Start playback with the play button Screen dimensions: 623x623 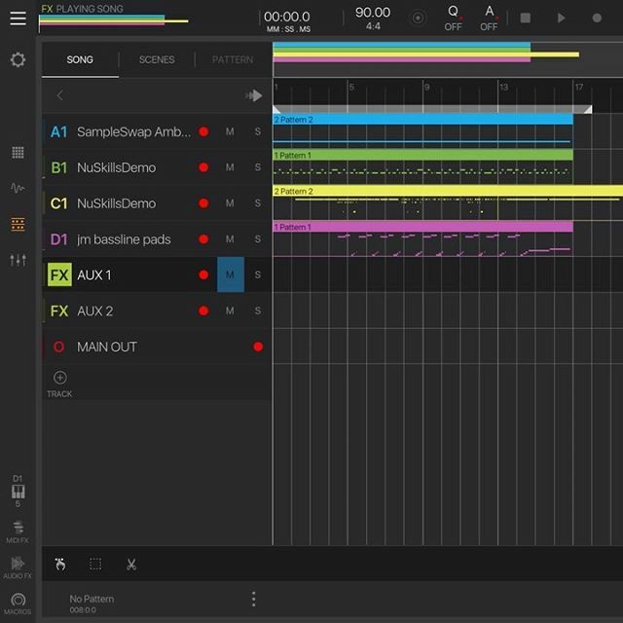coord(561,18)
